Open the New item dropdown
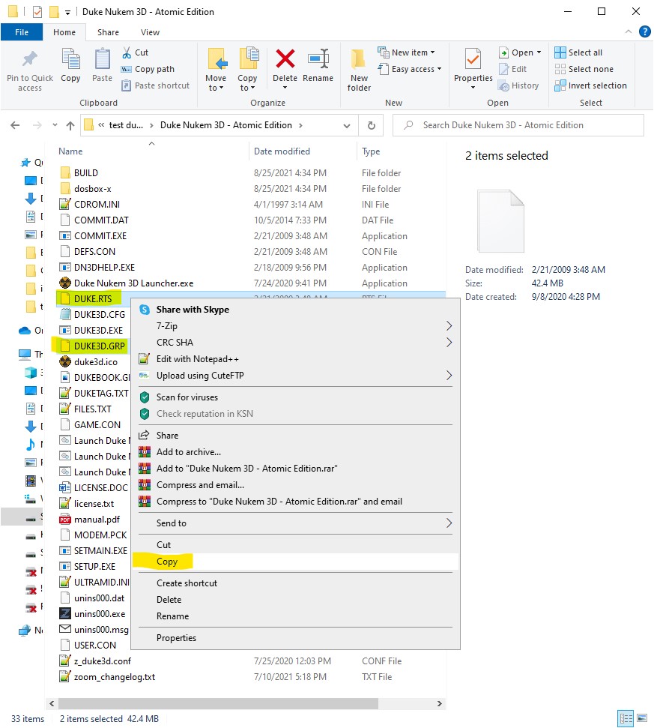This screenshot has height=728, width=654. 406,52
